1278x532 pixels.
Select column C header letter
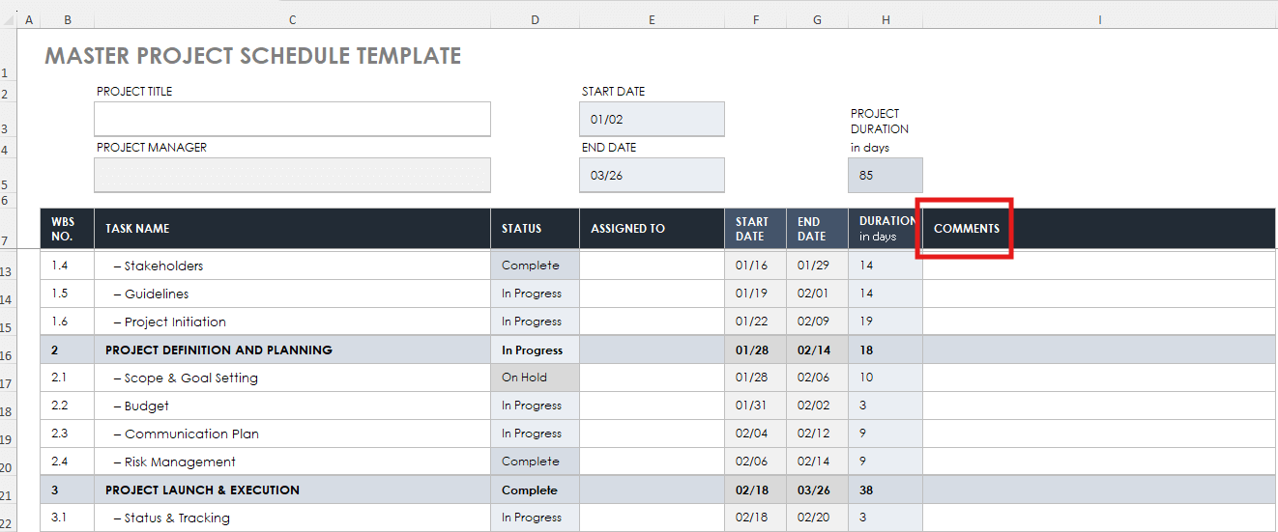click(292, 20)
